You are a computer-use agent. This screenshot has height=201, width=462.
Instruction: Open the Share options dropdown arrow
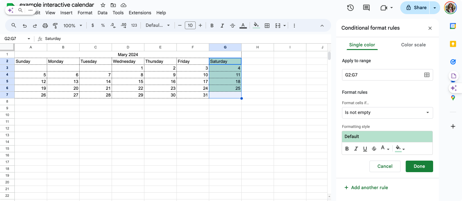(435, 8)
